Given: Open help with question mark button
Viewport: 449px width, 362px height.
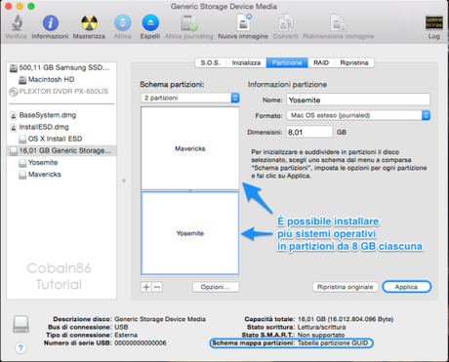Looking at the screenshot, I should click(x=20, y=348).
